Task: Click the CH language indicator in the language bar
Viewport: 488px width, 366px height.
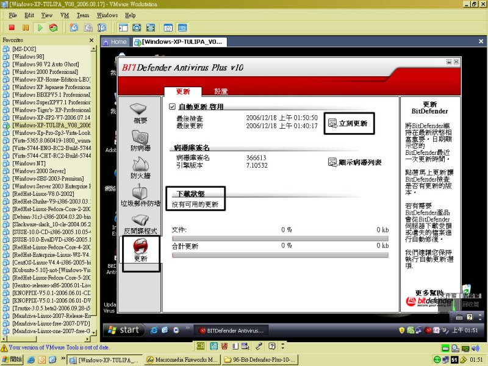Action: pyautogui.click(x=201, y=346)
